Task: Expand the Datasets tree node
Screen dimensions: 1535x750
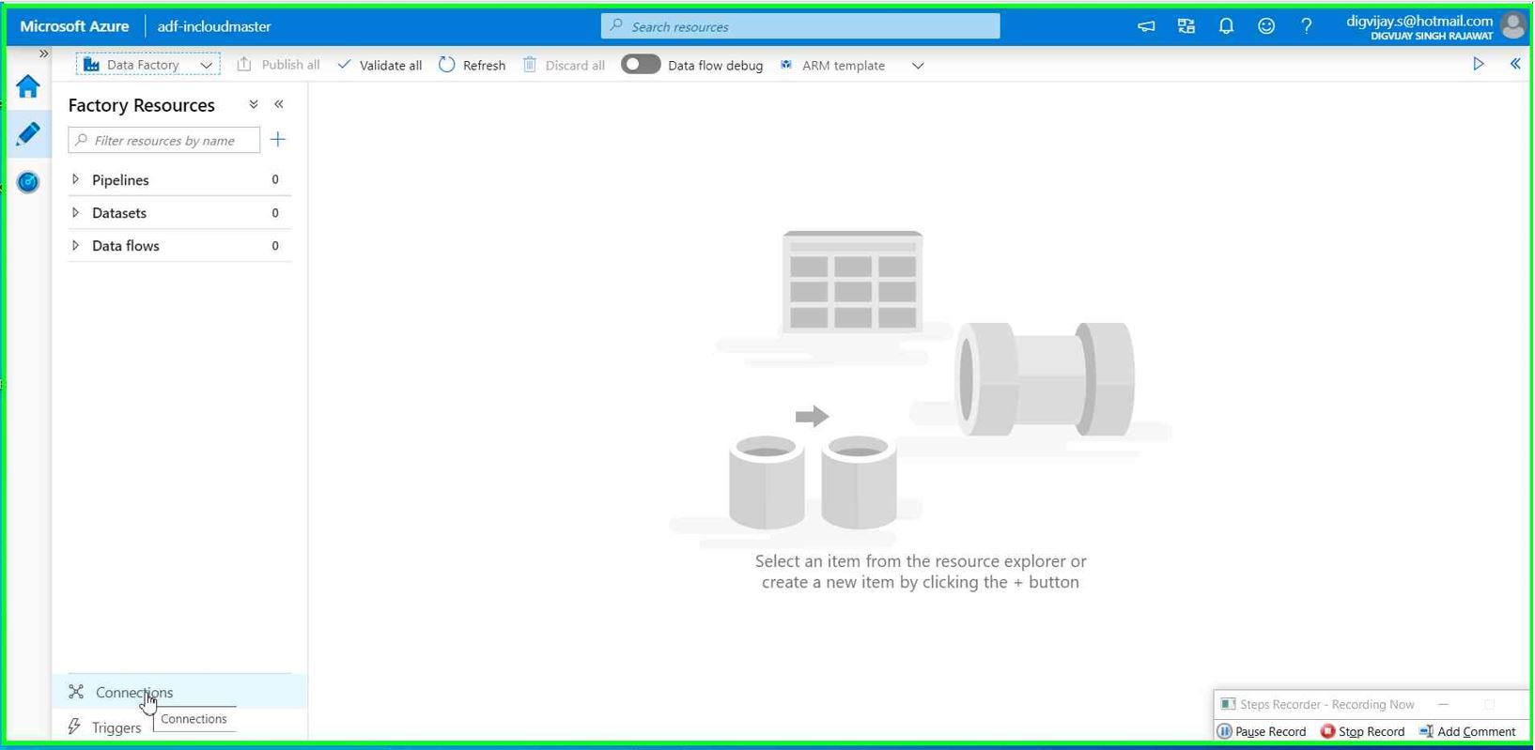Action: (76, 212)
